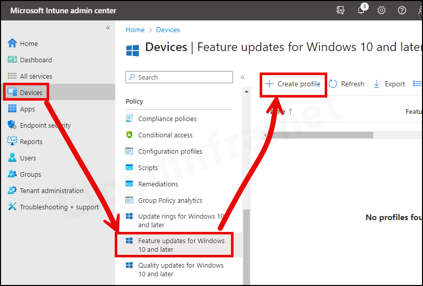
Task: Click the Dashboard chart icon
Action: point(12,59)
